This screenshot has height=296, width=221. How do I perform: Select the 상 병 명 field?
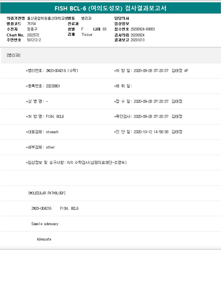click(x=37, y=101)
